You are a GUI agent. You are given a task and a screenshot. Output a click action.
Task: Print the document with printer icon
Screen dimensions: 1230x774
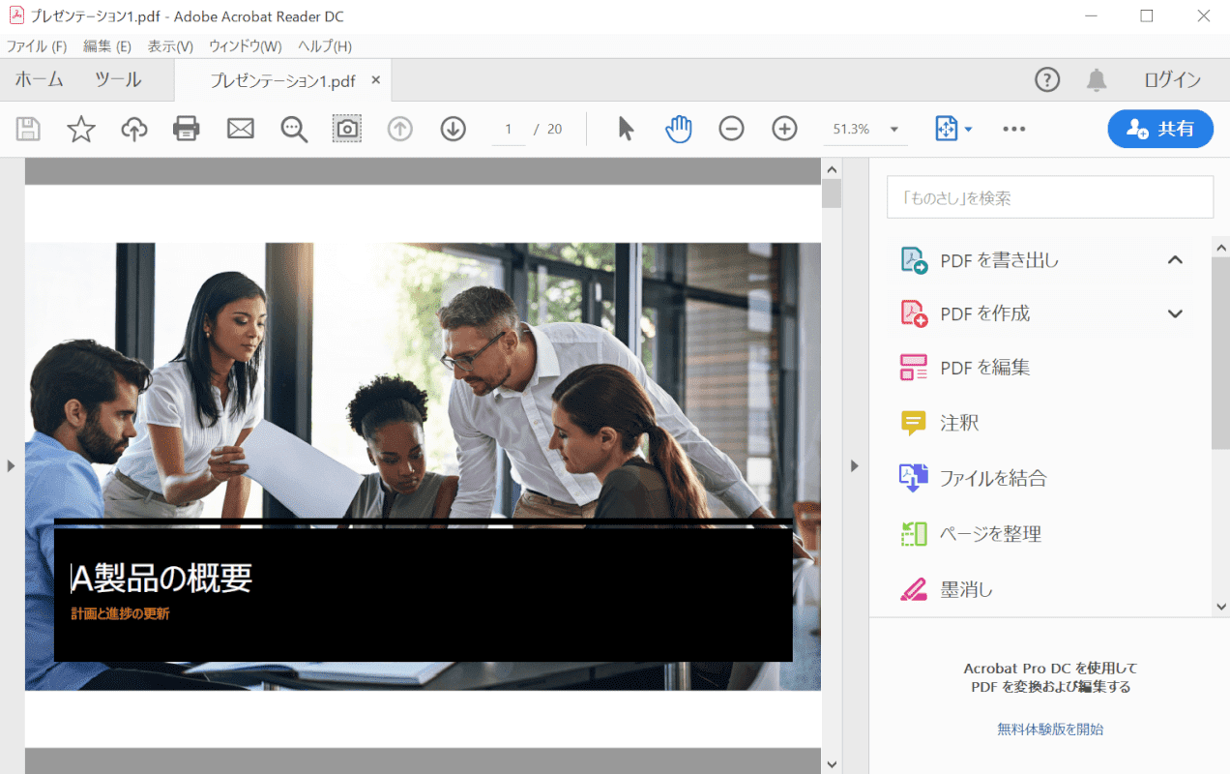(187, 129)
